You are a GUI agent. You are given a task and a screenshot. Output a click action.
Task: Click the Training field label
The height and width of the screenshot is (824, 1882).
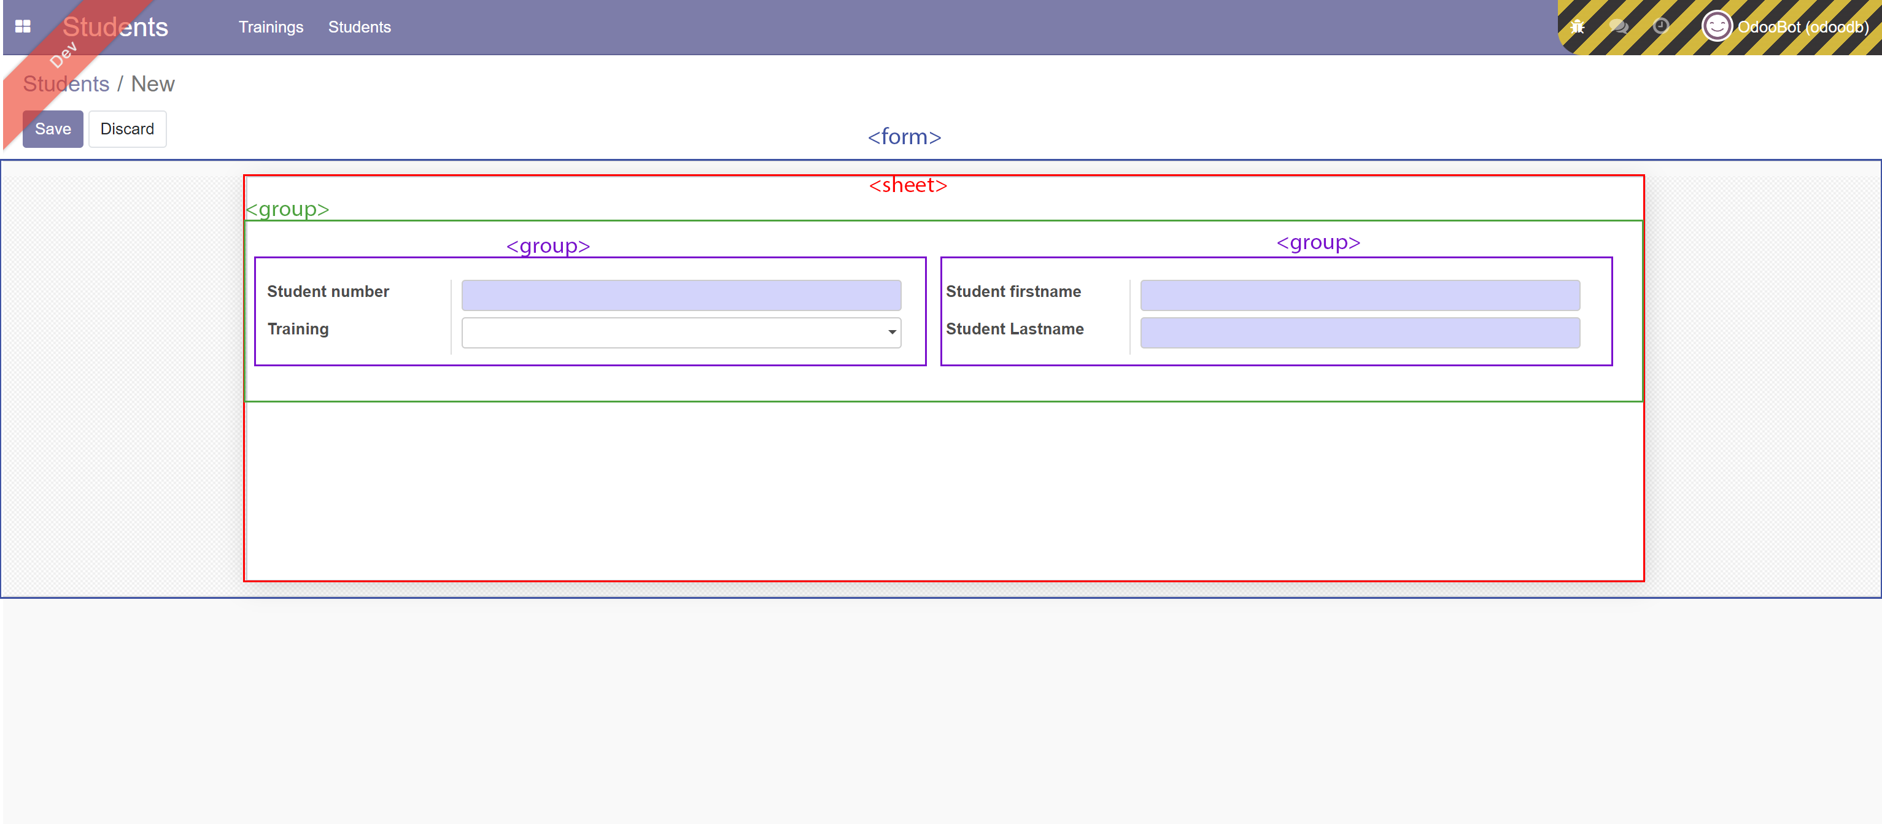coord(298,329)
